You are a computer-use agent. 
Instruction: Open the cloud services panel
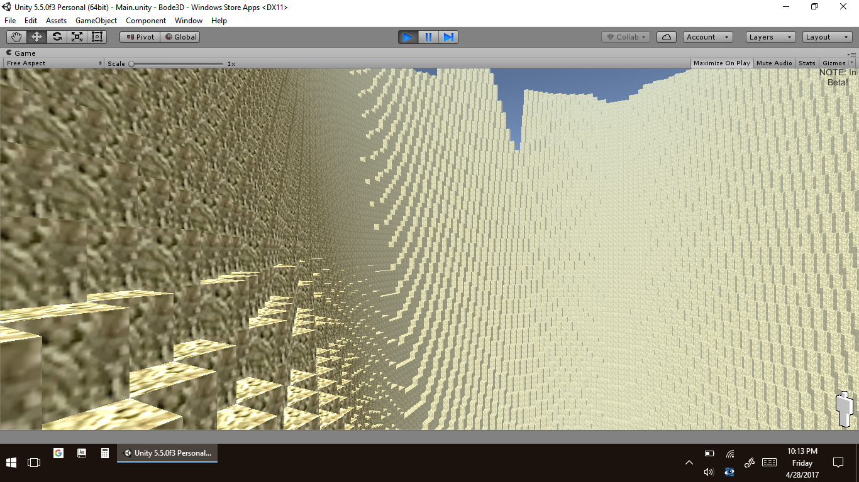(666, 37)
